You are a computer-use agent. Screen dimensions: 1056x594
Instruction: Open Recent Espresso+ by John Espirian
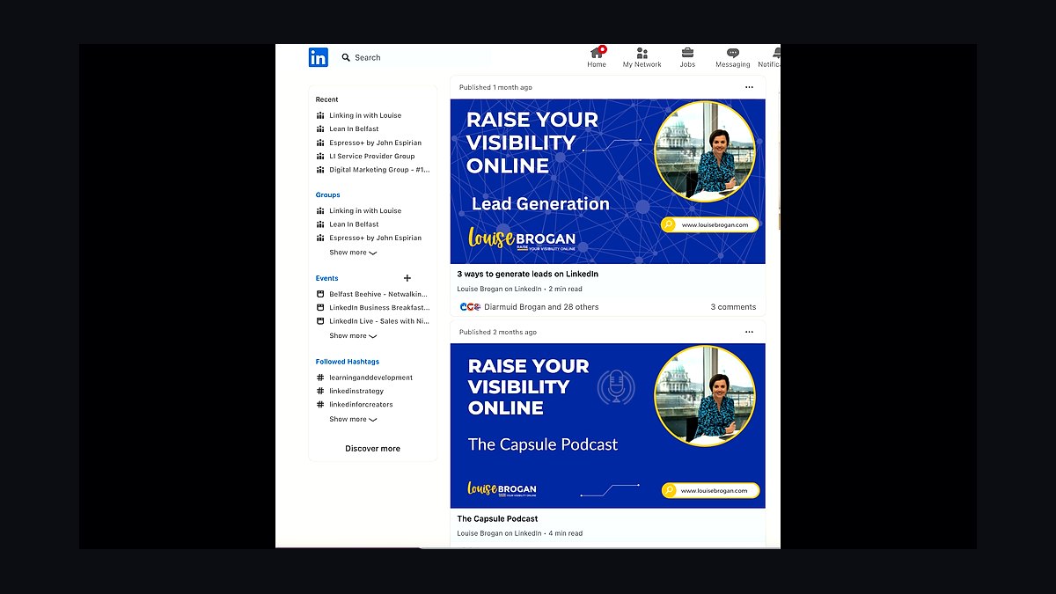[x=375, y=143]
